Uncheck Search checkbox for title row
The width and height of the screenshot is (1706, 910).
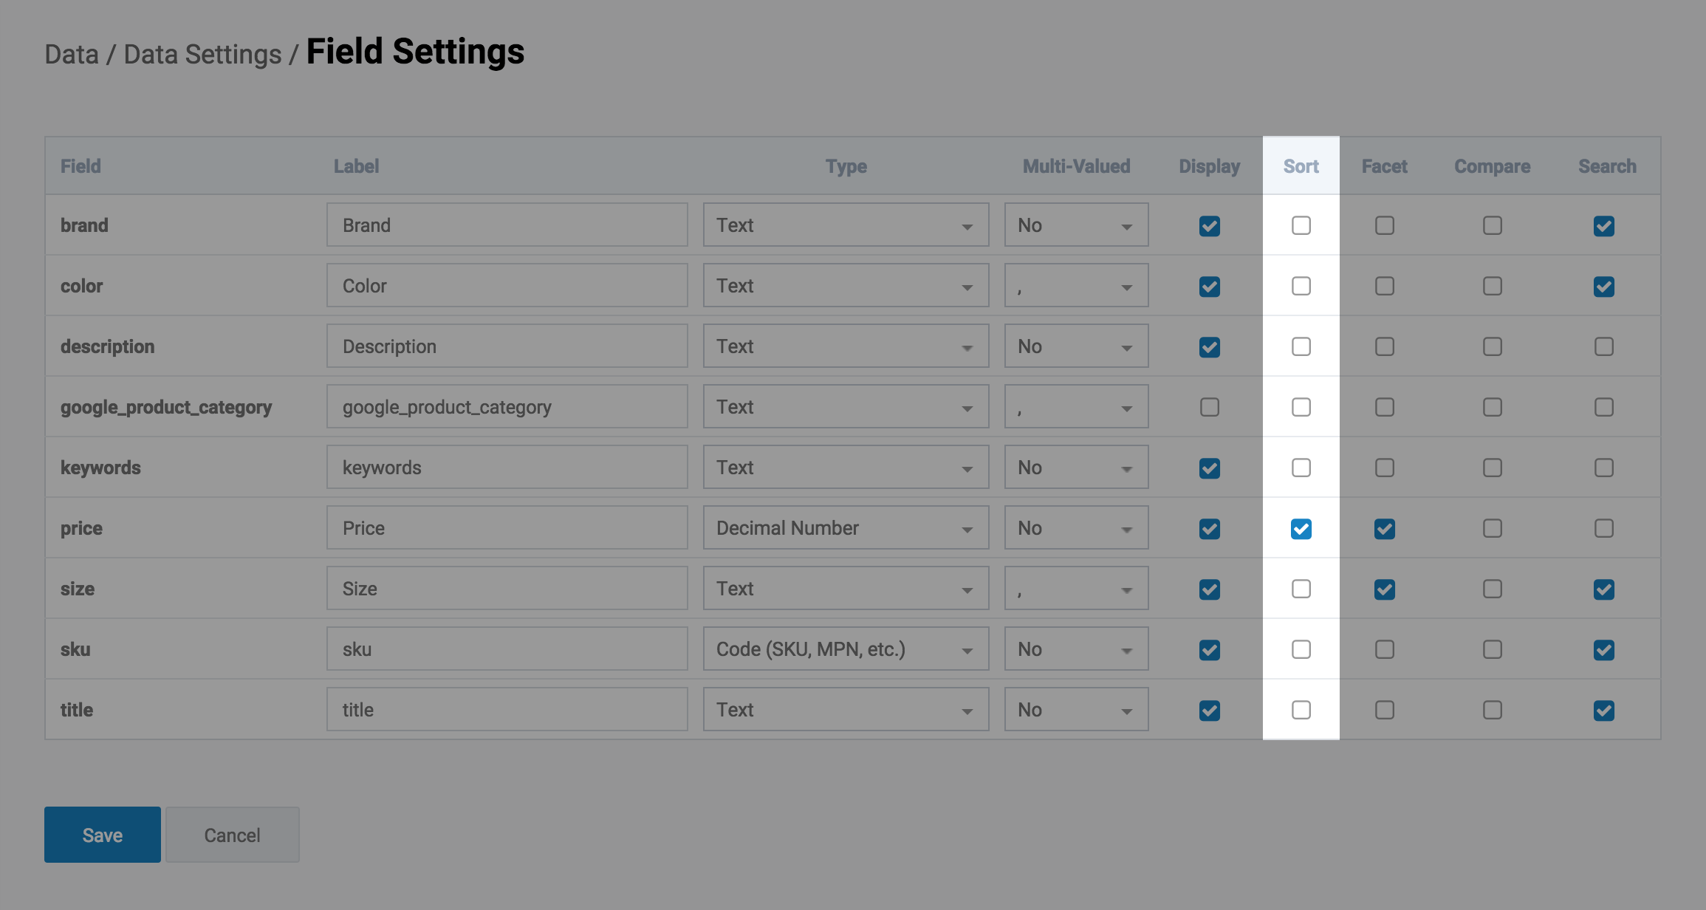pos(1603,711)
